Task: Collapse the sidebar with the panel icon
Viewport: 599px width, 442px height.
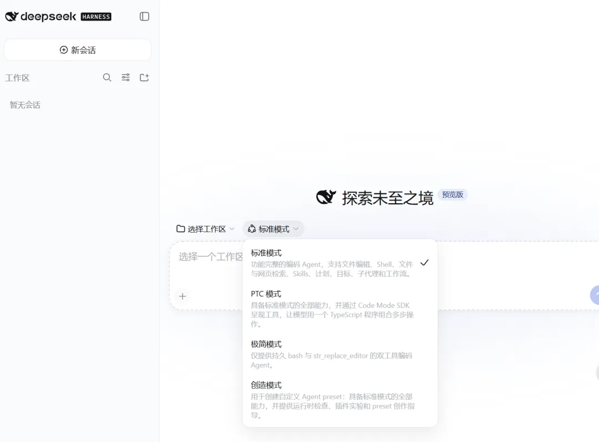Action: click(x=144, y=17)
